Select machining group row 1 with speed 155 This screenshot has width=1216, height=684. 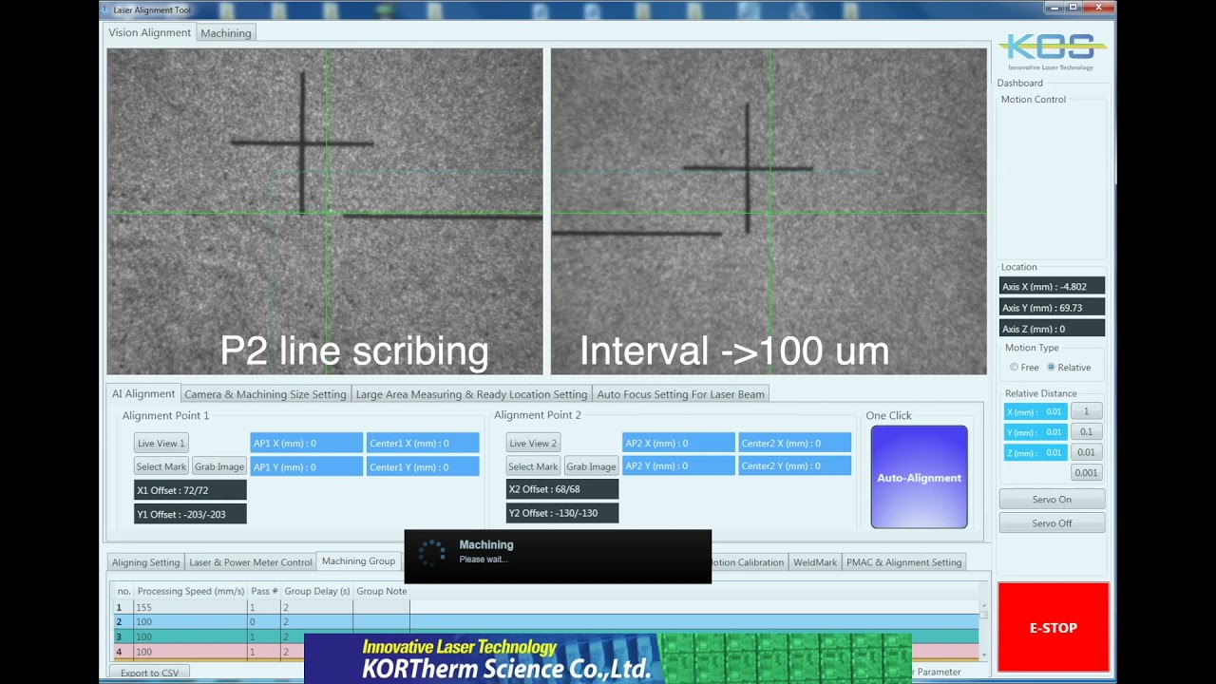tap(545, 607)
